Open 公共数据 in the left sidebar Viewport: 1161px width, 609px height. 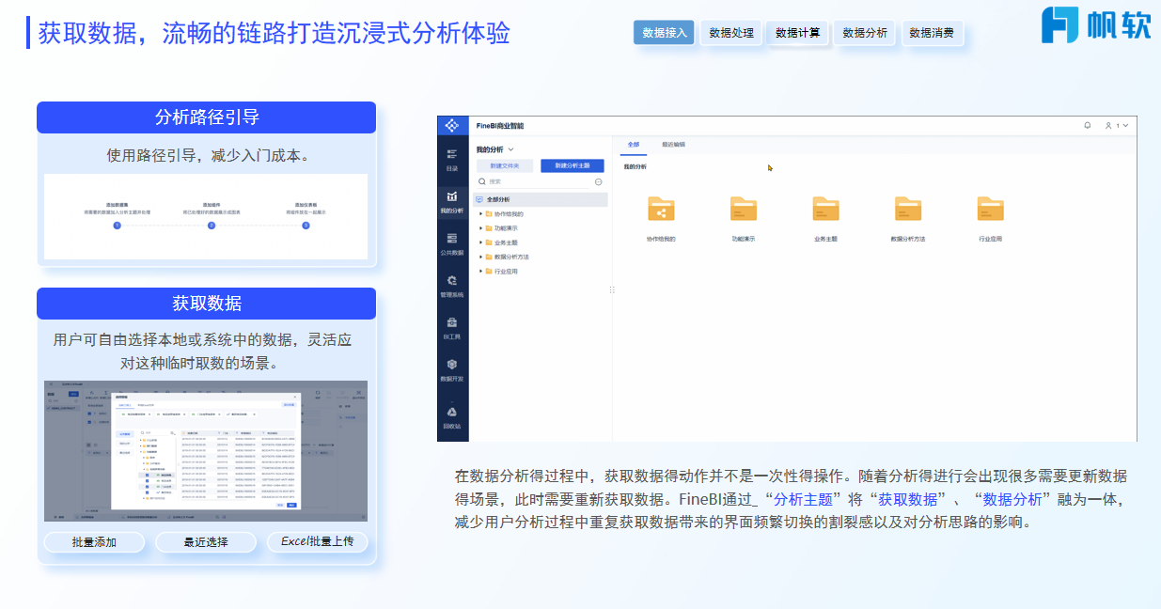pyautogui.click(x=452, y=243)
